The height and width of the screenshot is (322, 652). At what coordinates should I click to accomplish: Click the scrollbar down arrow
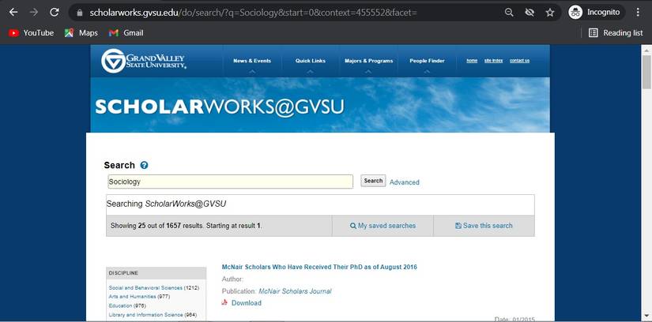(x=646, y=316)
